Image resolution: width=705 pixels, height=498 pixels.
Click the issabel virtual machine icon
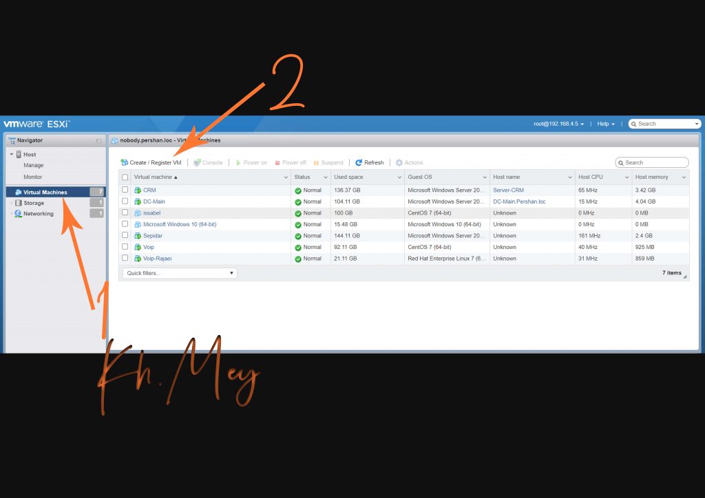tap(138, 213)
